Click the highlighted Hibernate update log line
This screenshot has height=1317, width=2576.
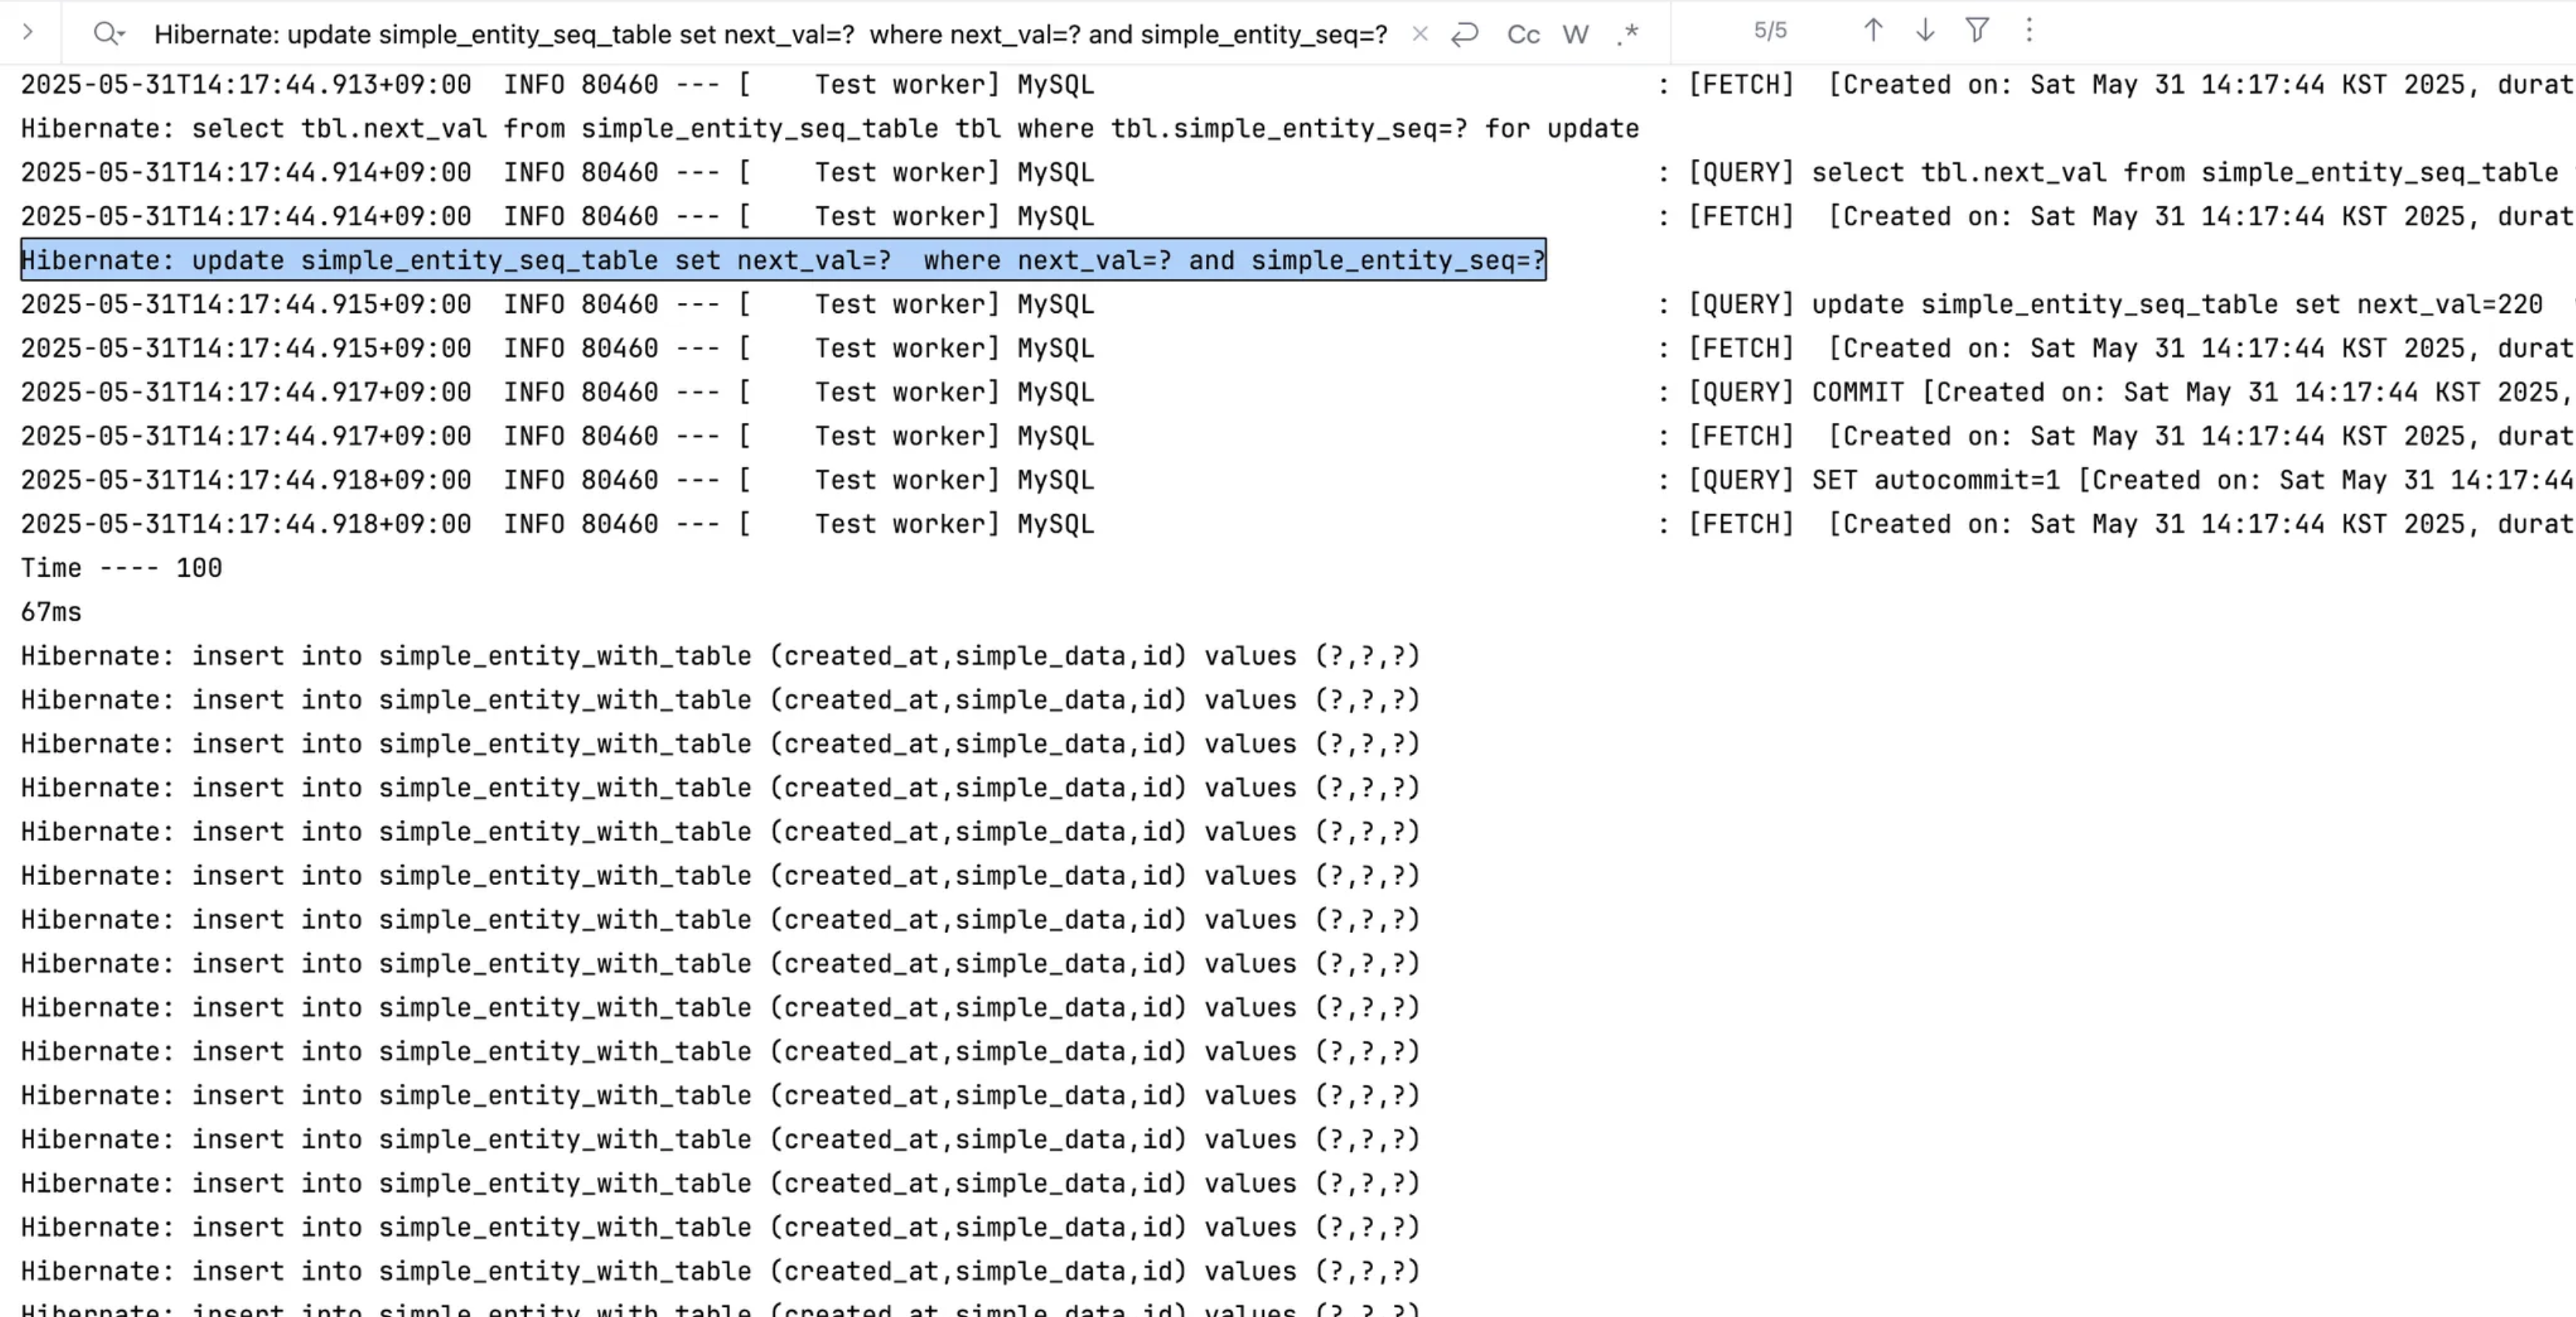(783, 260)
